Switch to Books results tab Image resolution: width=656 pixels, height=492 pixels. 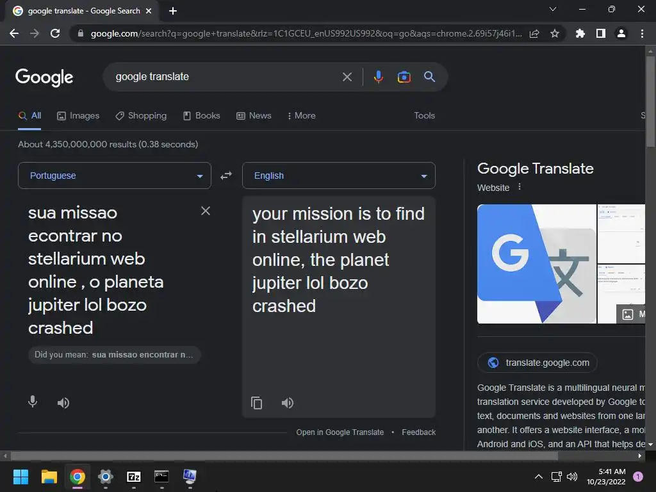pos(202,115)
